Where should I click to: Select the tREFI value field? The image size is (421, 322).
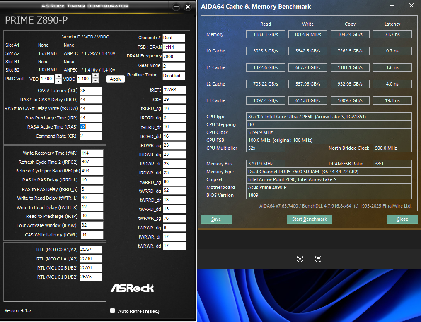click(x=174, y=90)
